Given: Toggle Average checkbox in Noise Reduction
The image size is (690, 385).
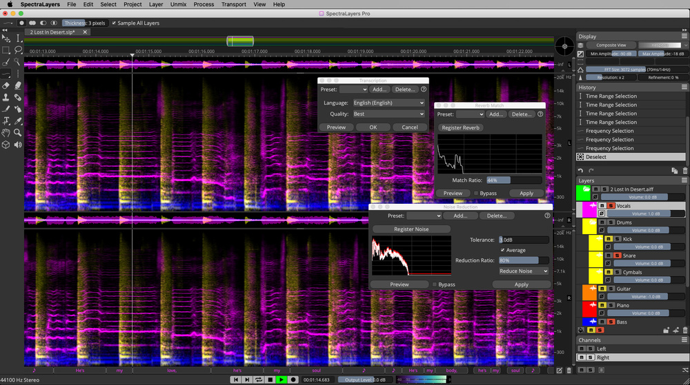Looking at the screenshot, I should (x=502, y=250).
